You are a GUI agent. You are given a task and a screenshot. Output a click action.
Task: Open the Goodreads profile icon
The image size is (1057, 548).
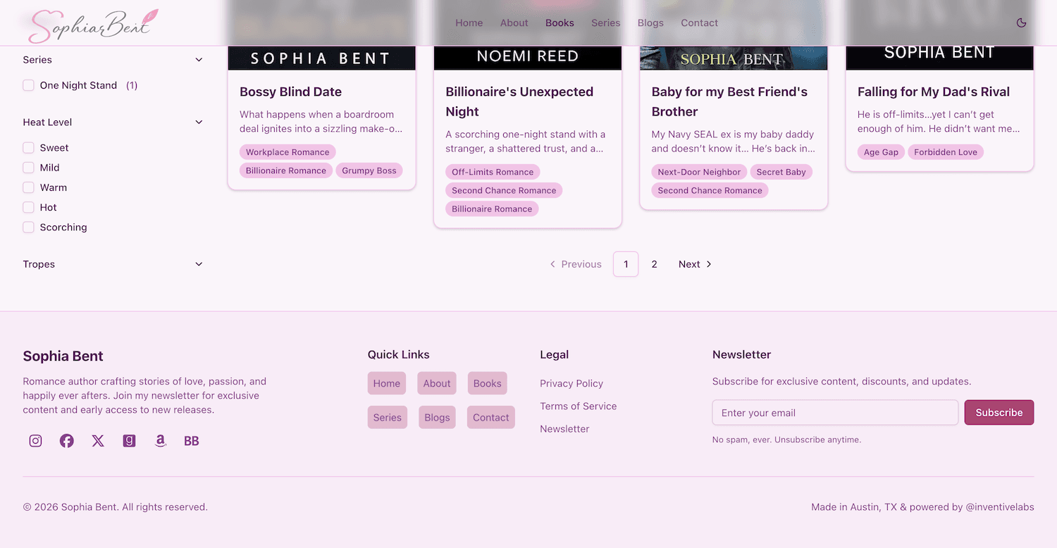(x=129, y=440)
